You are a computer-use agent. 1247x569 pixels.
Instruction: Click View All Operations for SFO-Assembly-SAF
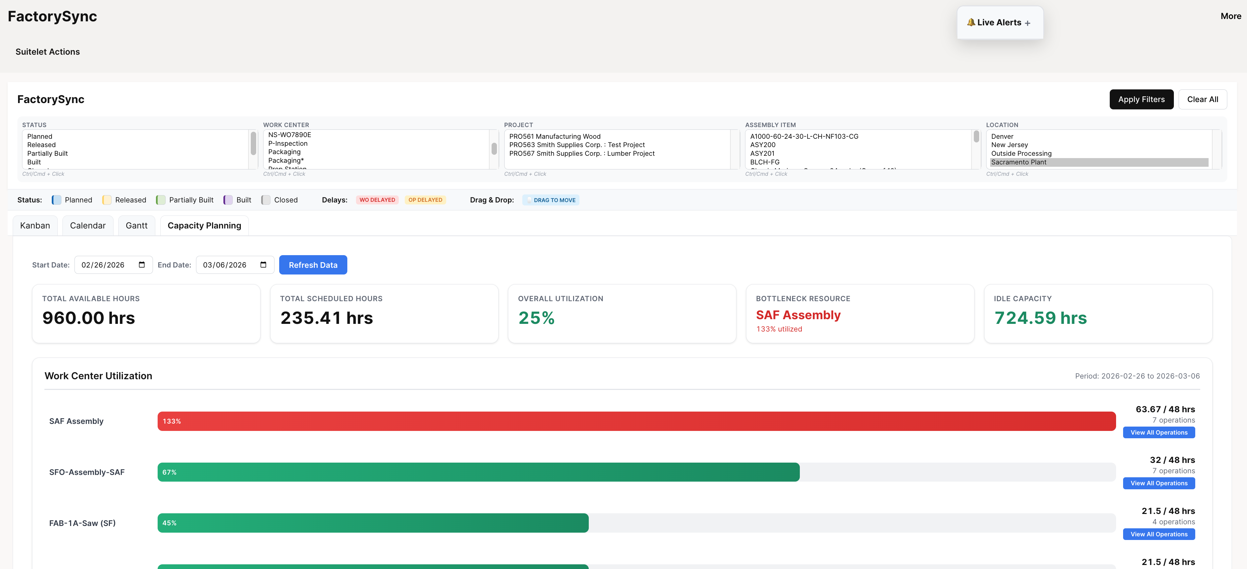tap(1159, 483)
